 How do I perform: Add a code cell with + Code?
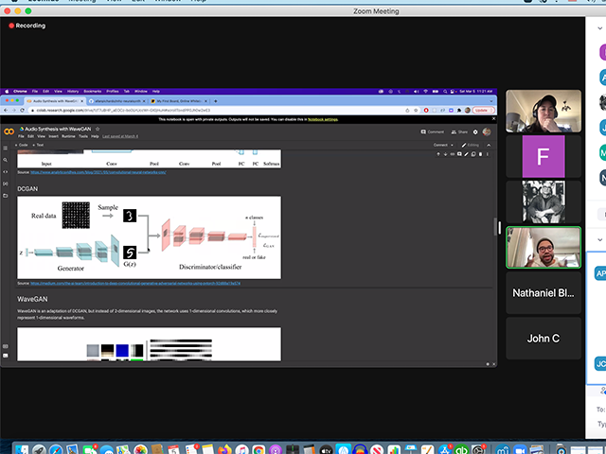(24, 145)
